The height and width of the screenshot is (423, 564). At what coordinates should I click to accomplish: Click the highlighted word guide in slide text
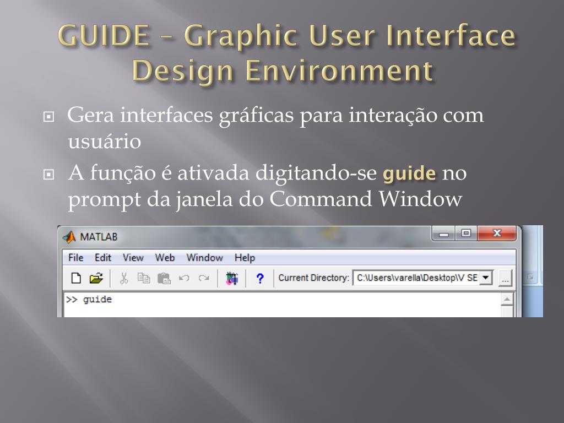pyautogui.click(x=409, y=173)
